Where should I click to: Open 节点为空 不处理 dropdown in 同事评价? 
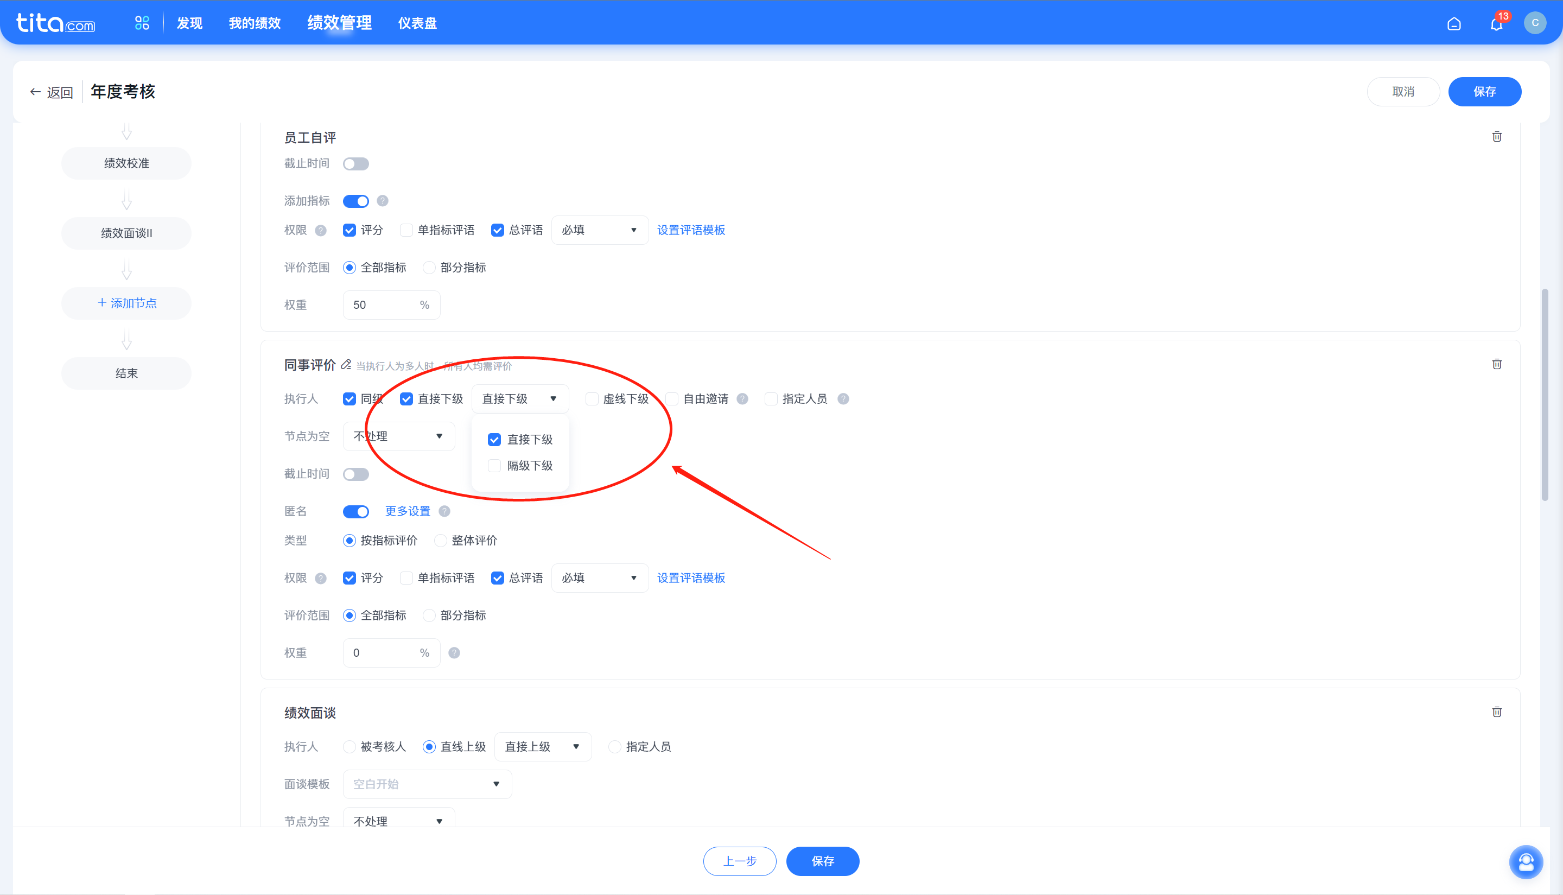pyautogui.click(x=399, y=436)
